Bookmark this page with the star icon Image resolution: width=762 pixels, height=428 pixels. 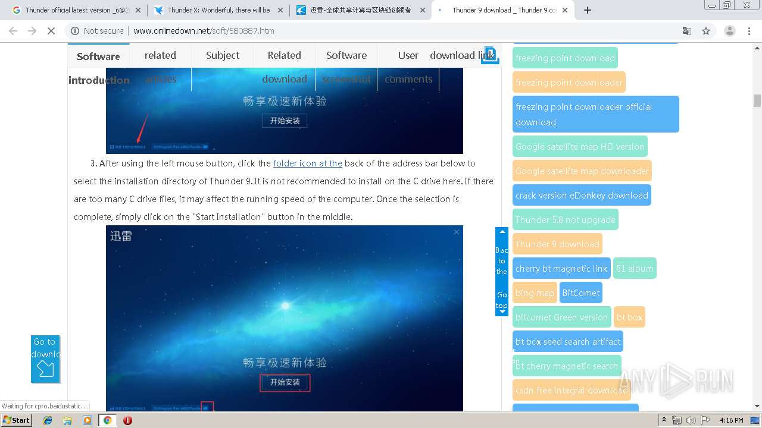tap(706, 31)
